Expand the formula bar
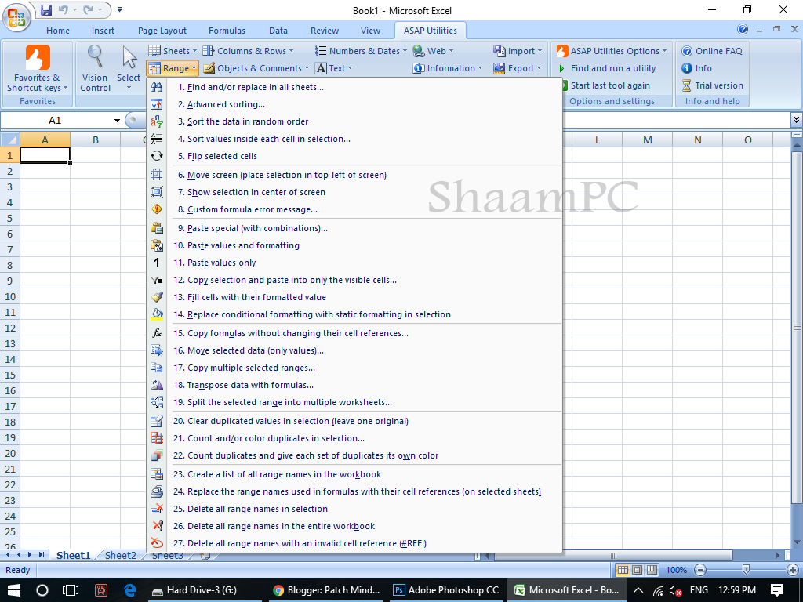 [796, 120]
